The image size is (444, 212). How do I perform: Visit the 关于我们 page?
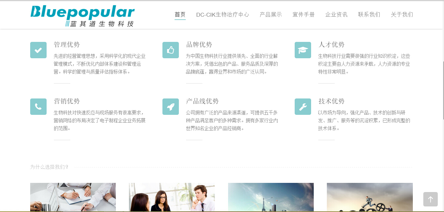[x=402, y=14]
